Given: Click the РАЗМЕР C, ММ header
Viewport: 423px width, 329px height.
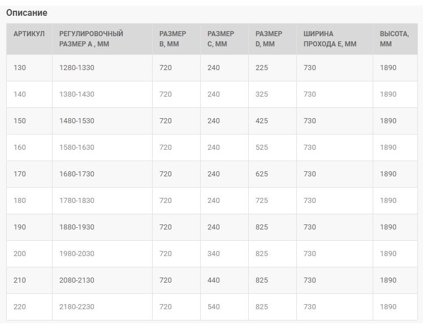Looking at the screenshot, I should [225, 39].
